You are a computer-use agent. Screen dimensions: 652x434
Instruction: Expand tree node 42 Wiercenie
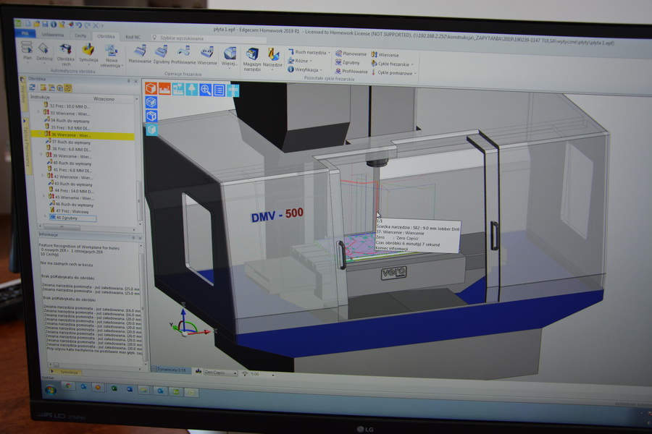[43, 176]
